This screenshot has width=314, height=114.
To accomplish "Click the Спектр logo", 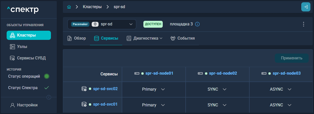I will pyautogui.click(x=23, y=10).
